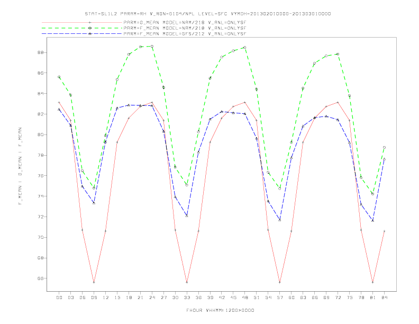Click y-axis tick label 76
The image size is (419, 324).
(41, 176)
